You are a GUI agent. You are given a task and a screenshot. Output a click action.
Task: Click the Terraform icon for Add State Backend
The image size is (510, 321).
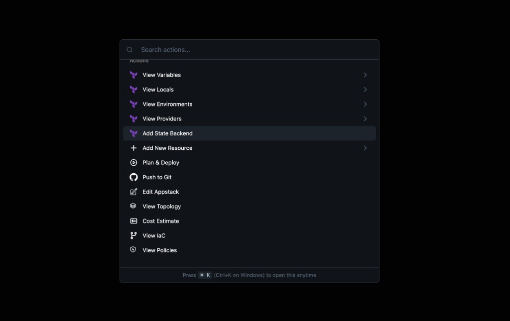pos(133,133)
